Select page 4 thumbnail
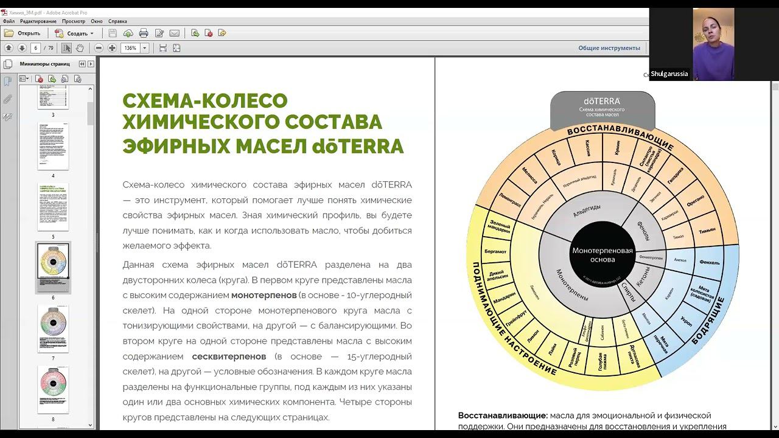779x438 pixels. [x=53, y=147]
